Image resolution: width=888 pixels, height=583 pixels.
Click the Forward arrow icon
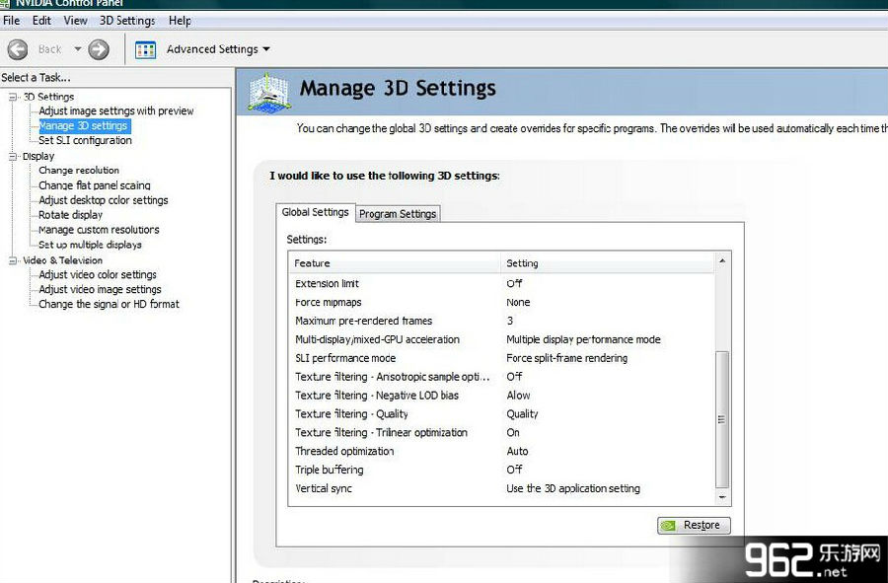pos(99,49)
